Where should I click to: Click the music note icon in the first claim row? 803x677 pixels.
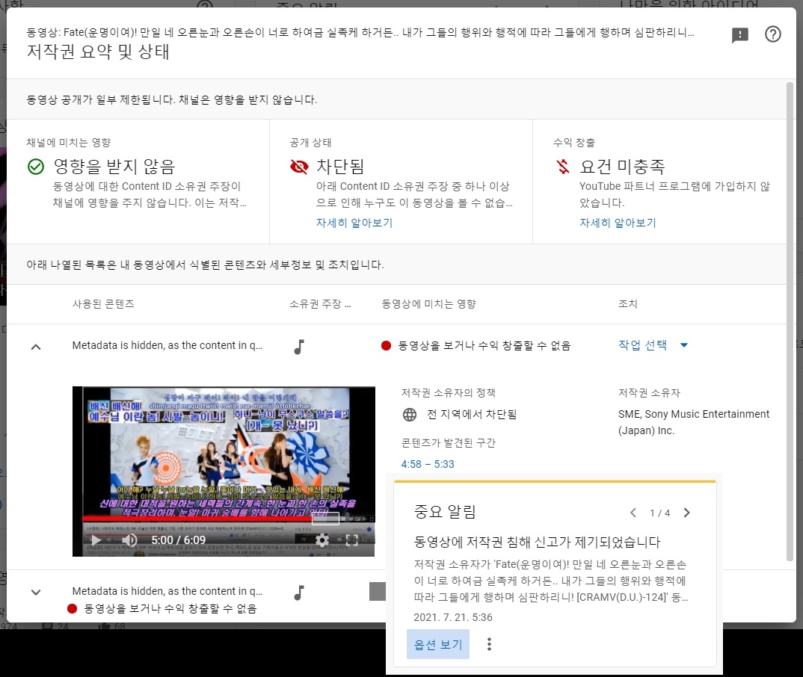pos(299,347)
